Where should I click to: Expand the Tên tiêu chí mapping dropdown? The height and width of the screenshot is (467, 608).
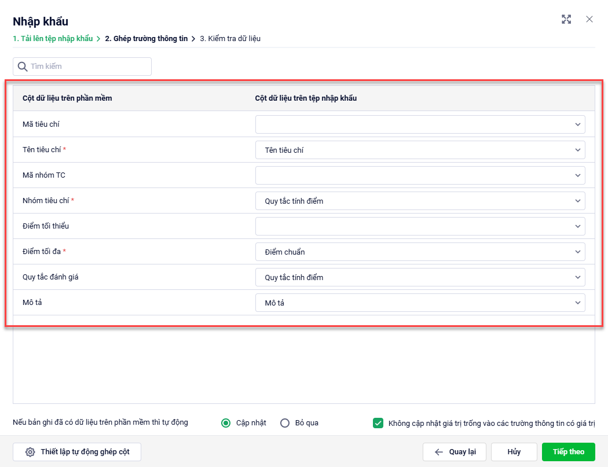point(420,150)
